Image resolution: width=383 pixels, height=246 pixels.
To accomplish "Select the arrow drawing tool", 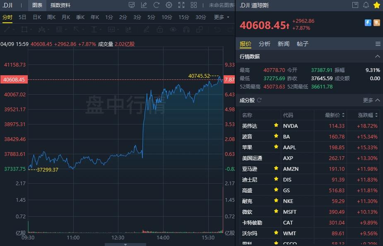I will (77, 29).
